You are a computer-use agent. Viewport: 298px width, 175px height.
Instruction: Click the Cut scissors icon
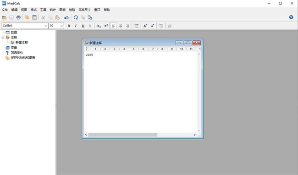pos(43,17)
